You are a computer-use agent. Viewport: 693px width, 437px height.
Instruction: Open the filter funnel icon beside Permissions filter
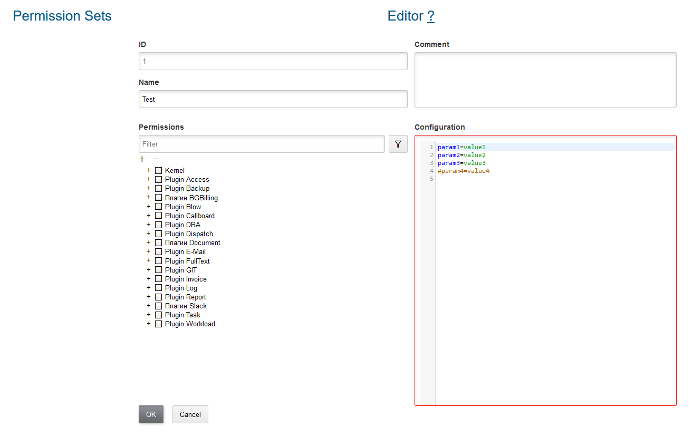pyautogui.click(x=398, y=143)
